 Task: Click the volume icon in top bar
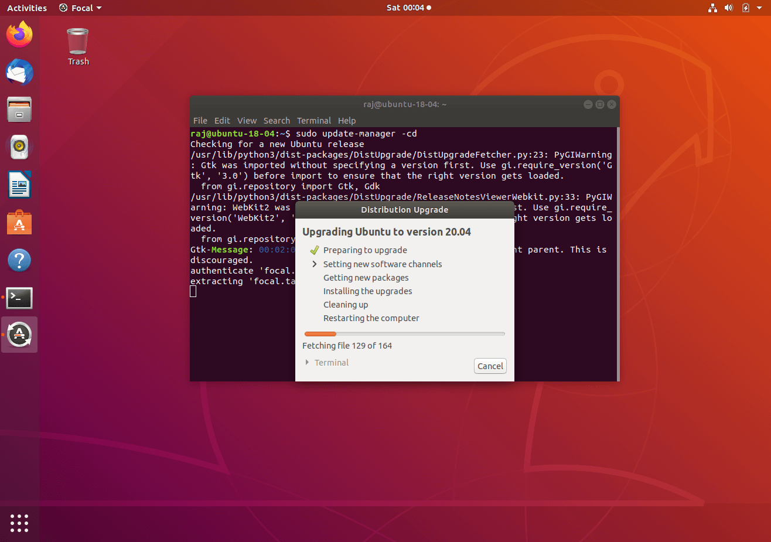(729, 8)
